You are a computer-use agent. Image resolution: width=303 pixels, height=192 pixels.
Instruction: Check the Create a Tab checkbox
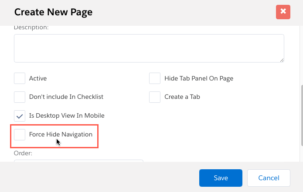coord(155,97)
